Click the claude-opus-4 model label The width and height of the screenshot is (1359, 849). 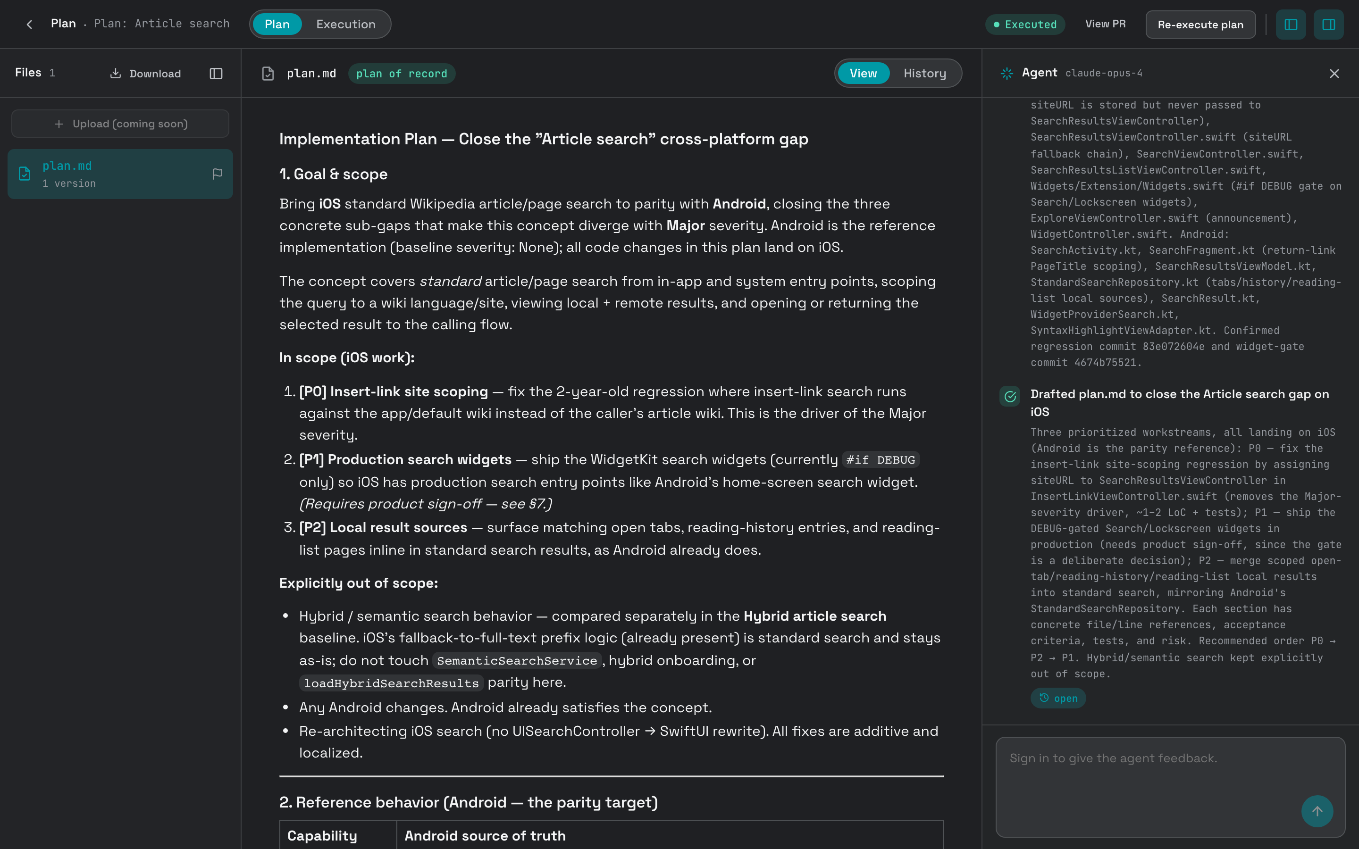[1104, 73]
